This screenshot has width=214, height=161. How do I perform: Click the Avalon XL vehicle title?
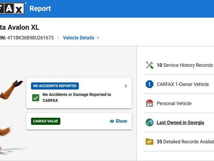pos(19,27)
